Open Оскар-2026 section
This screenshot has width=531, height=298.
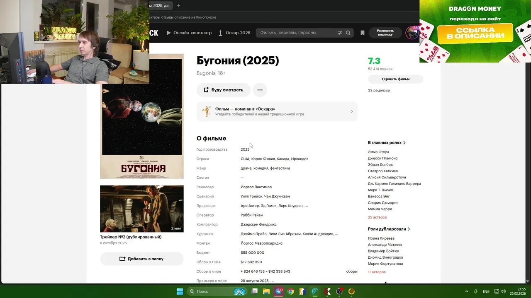pos(234,33)
